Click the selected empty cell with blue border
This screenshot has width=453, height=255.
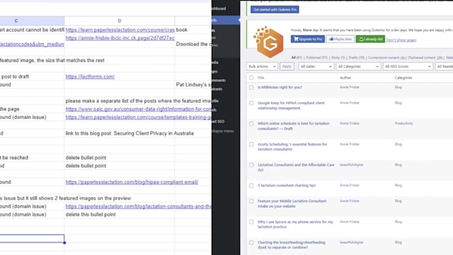(x=32, y=238)
